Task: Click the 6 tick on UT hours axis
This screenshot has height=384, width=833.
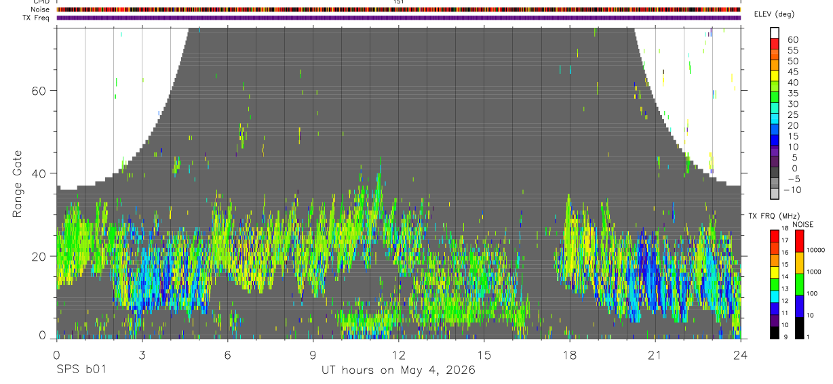Action: click(227, 355)
